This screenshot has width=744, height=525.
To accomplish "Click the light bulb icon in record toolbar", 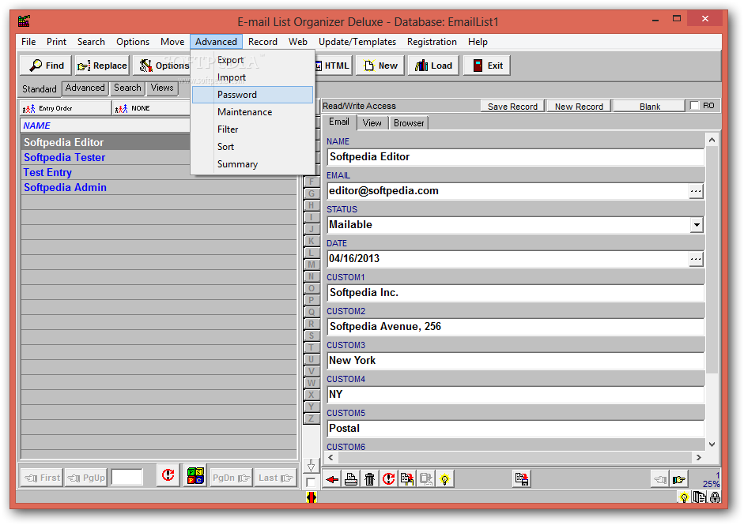I will (x=444, y=479).
